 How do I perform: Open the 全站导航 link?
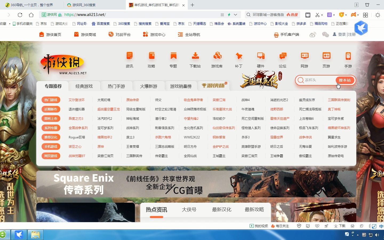pos(189,34)
